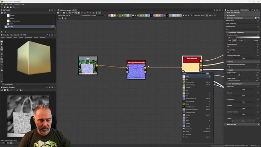The image size is (261, 147).
Task: Select the Input node in the graph
Action: tap(88, 65)
